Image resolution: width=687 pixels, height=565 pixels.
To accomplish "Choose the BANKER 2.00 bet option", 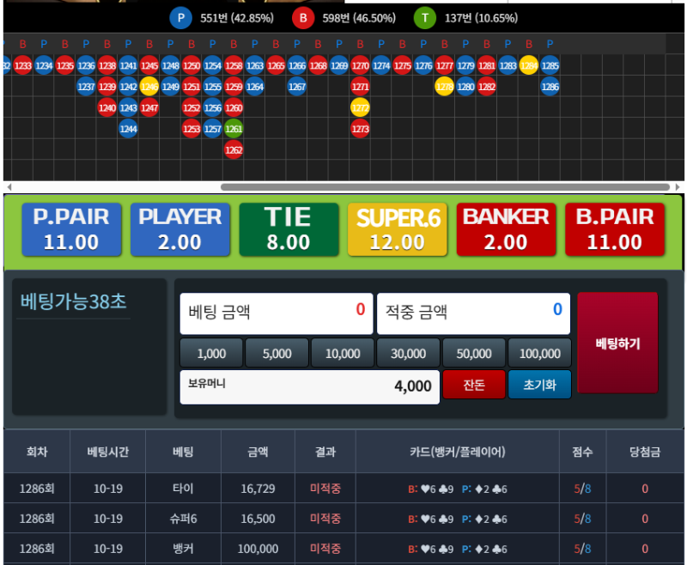I will tap(506, 229).
